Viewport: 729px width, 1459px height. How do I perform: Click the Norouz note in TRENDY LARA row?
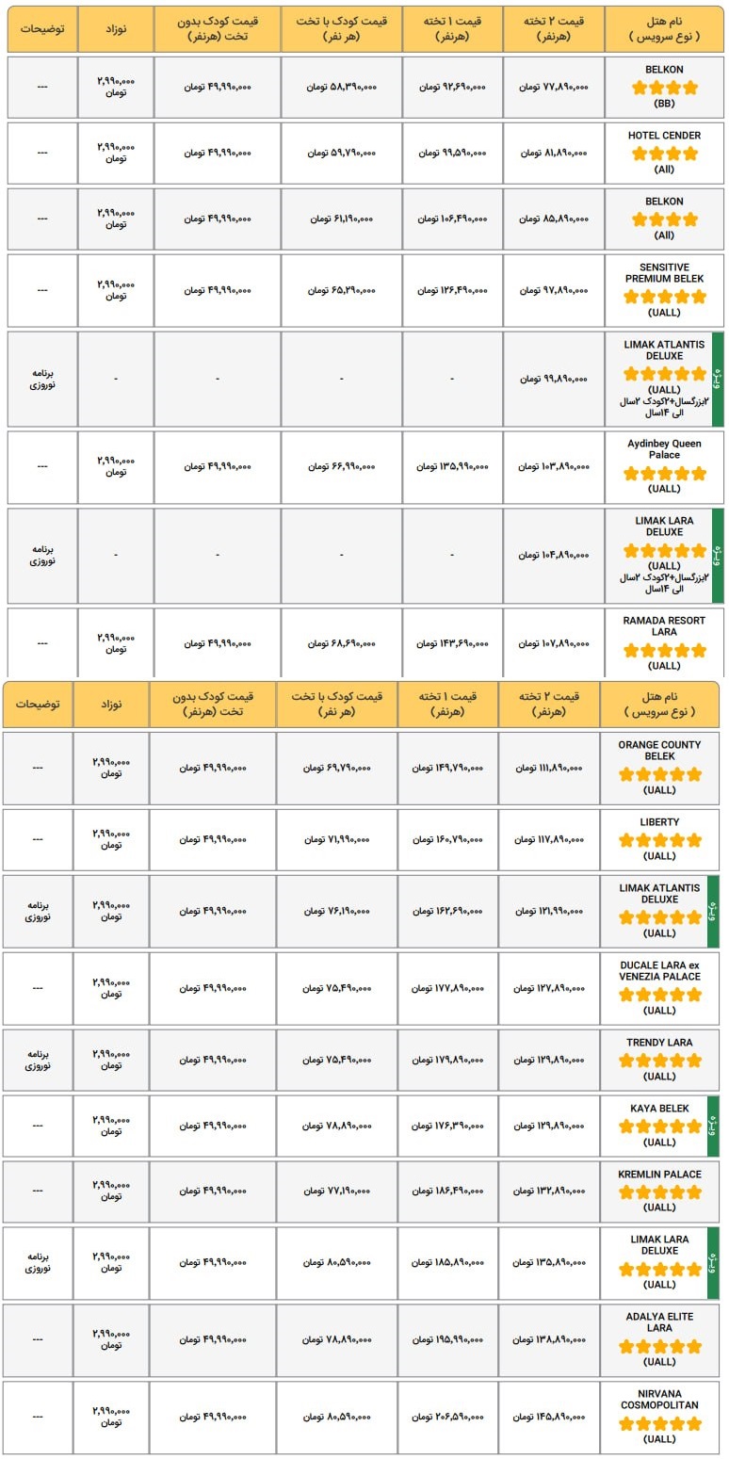[38, 1060]
